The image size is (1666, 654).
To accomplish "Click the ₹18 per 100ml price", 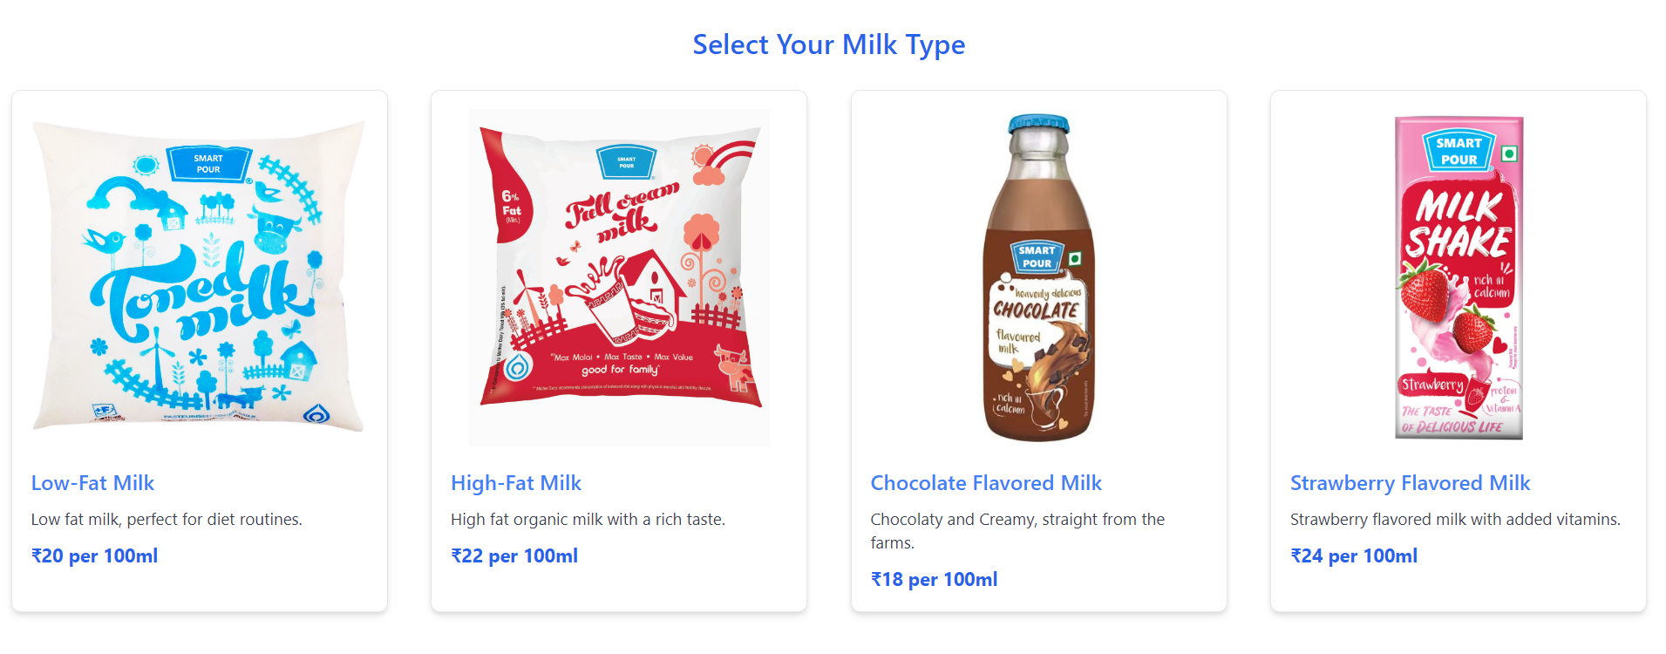I will click(934, 580).
